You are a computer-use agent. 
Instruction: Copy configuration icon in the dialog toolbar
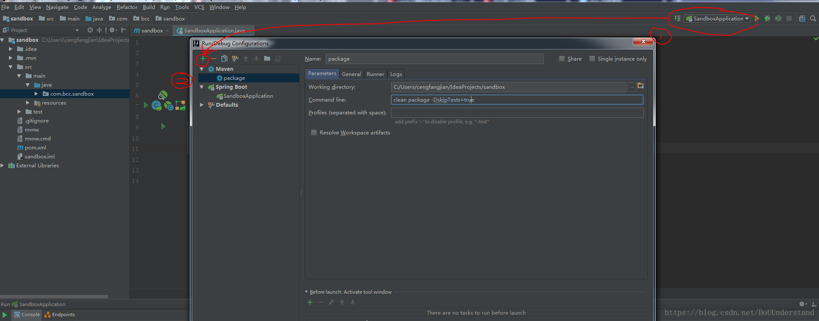pyautogui.click(x=224, y=58)
